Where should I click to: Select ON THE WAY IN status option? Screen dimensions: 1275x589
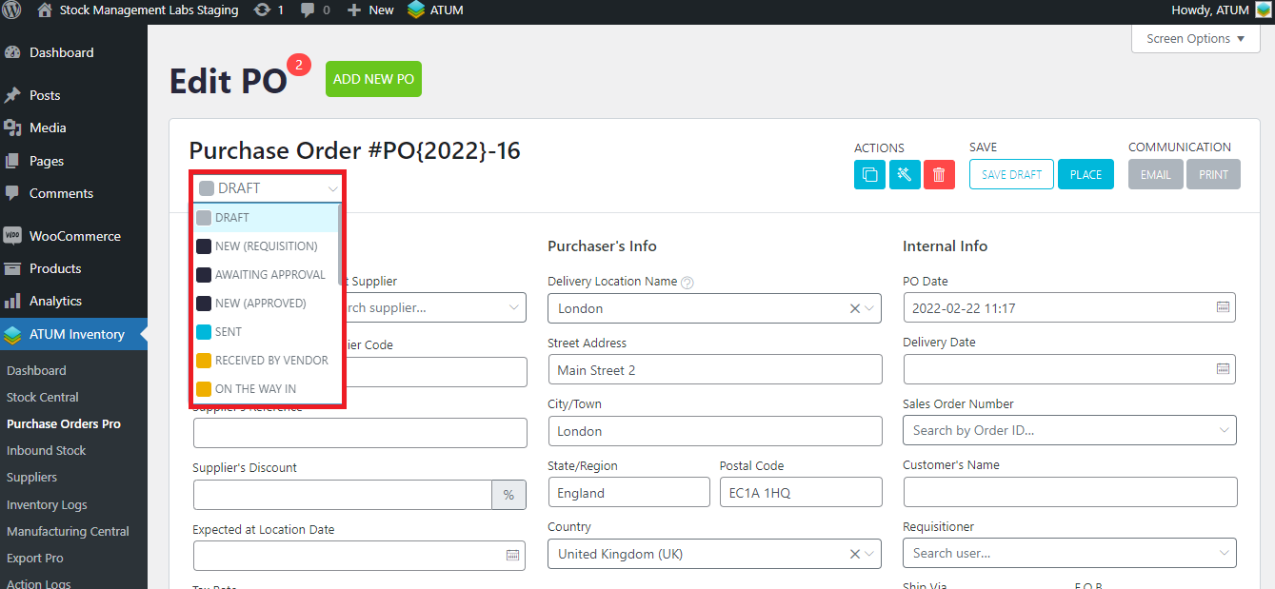pos(266,389)
